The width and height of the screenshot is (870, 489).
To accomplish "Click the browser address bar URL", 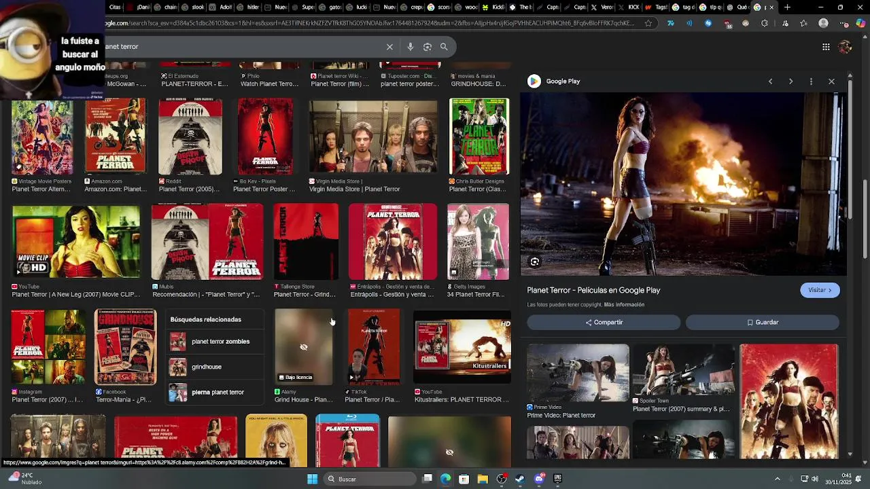I will point(370,23).
